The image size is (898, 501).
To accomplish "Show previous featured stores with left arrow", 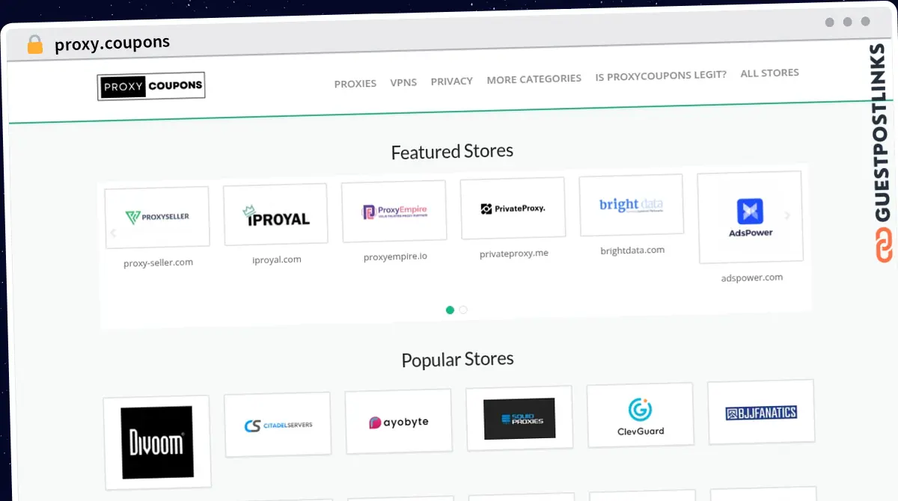I will click(113, 233).
